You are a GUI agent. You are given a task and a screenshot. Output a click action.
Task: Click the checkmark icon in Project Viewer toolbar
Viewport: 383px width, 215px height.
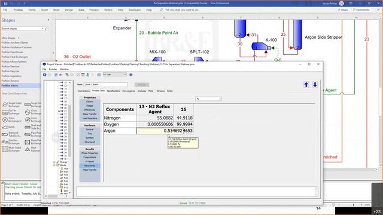(56, 75)
